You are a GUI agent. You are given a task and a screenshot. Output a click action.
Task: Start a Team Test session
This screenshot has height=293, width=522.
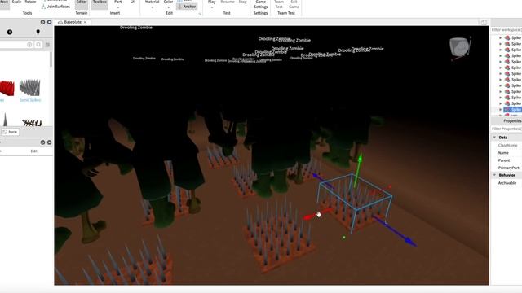click(x=279, y=4)
